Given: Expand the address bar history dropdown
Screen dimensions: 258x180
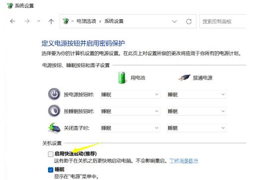Looking at the screenshot, I should click(x=175, y=21).
